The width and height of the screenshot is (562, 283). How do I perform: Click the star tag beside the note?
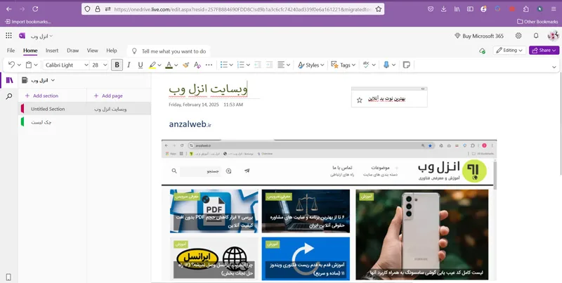coord(360,100)
